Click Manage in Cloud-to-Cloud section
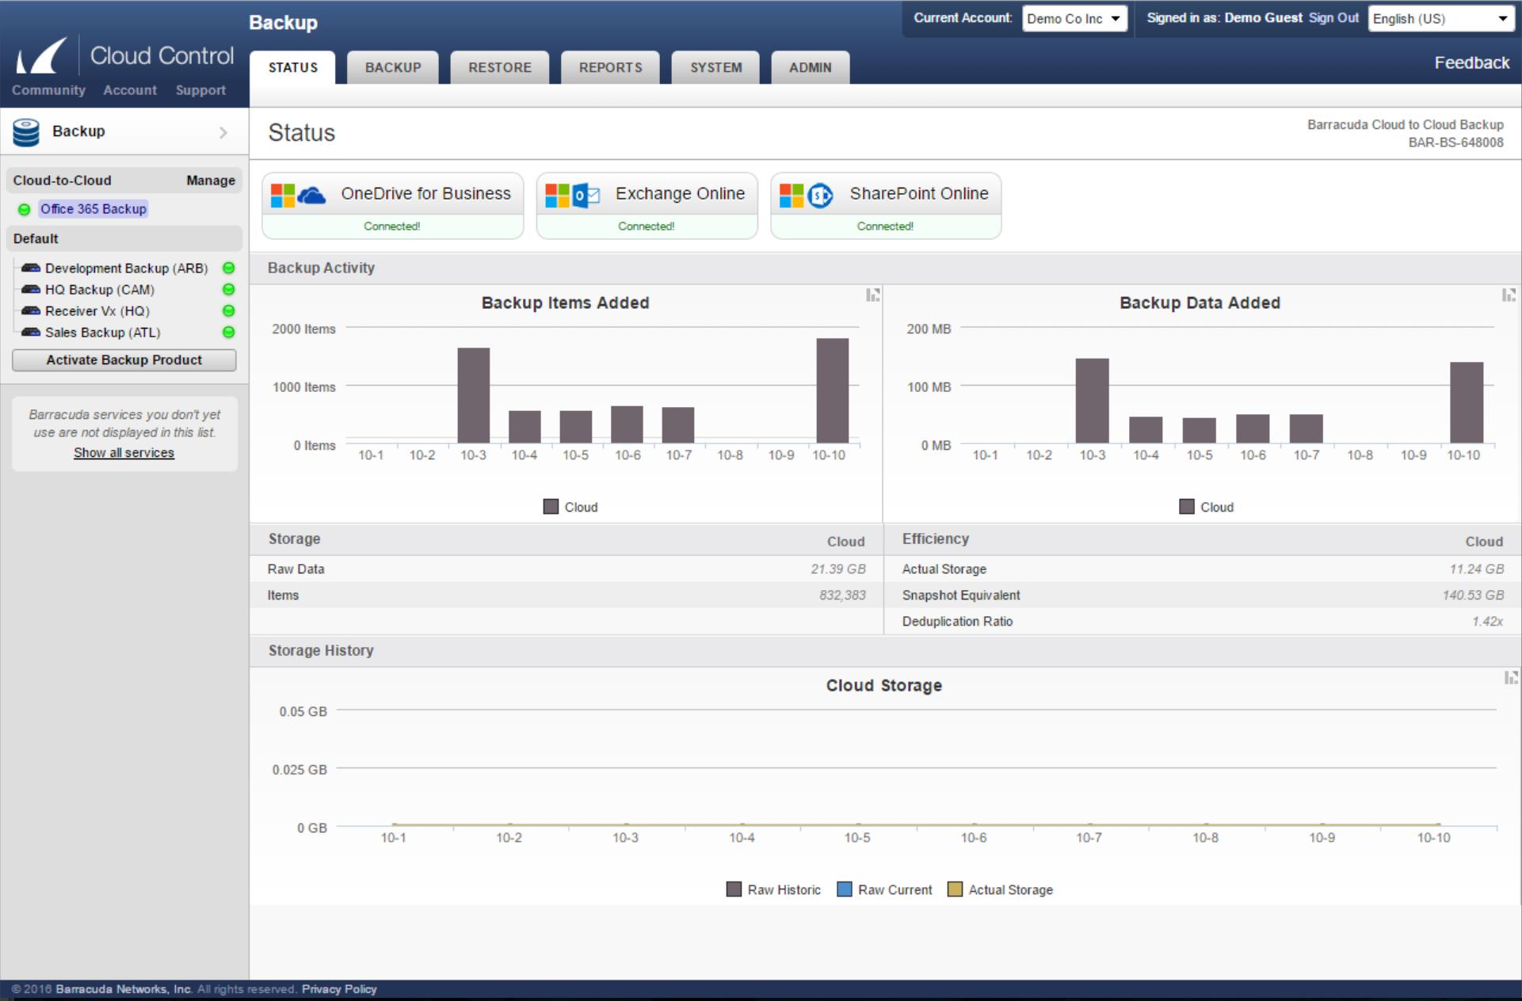The image size is (1522, 1001). tap(211, 181)
